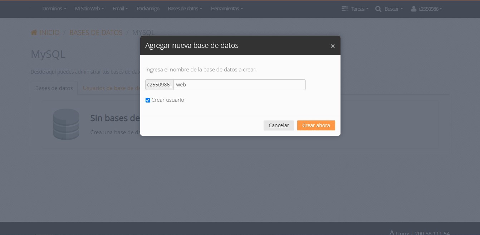Switch to the Bases de datos tab
480x235 pixels.
54,88
